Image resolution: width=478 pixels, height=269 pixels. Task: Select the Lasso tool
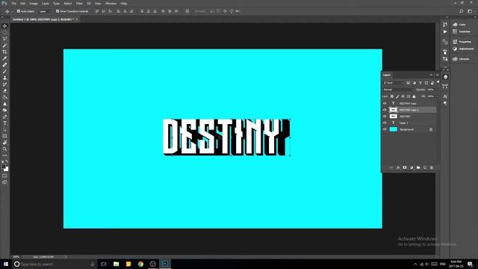(4, 39)
